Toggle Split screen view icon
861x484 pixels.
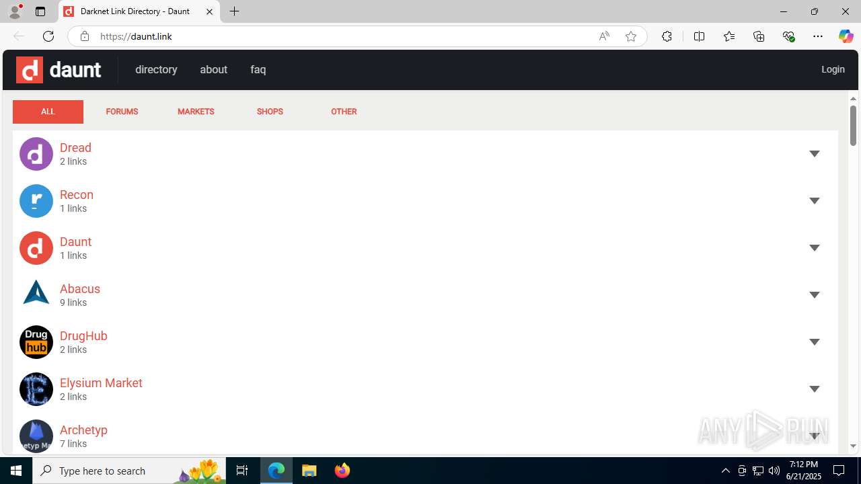point(699,36)
